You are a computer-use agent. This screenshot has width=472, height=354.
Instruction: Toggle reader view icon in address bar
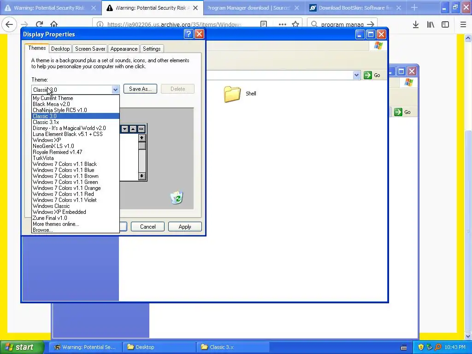coord(263,24)
